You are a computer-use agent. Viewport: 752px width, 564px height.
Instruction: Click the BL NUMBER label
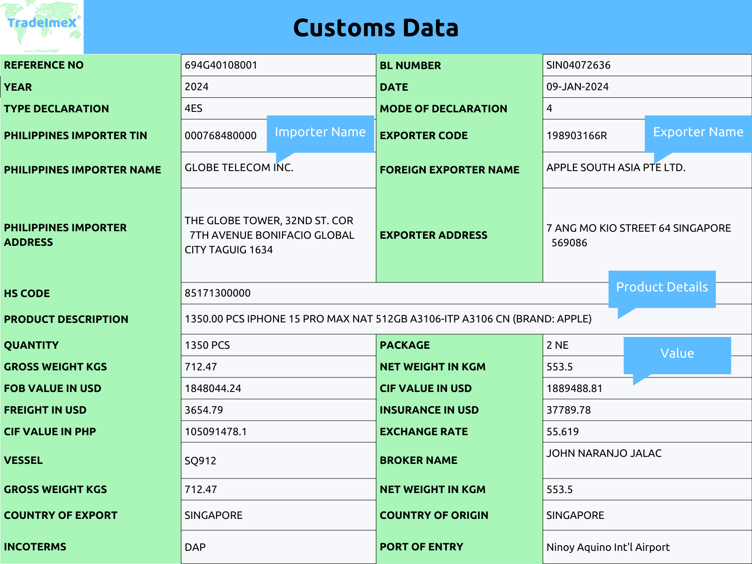point(410,65)
